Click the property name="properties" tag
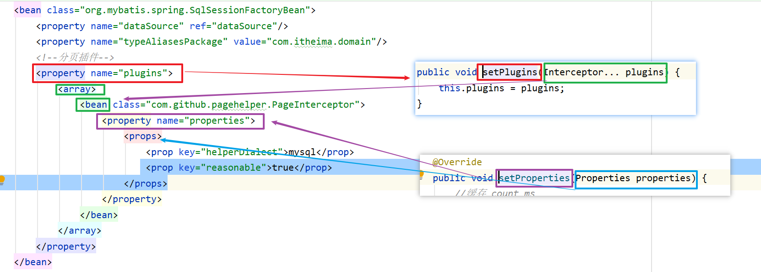Image resolution: width=761 pixels, height=272 pixels. [179, 120]
